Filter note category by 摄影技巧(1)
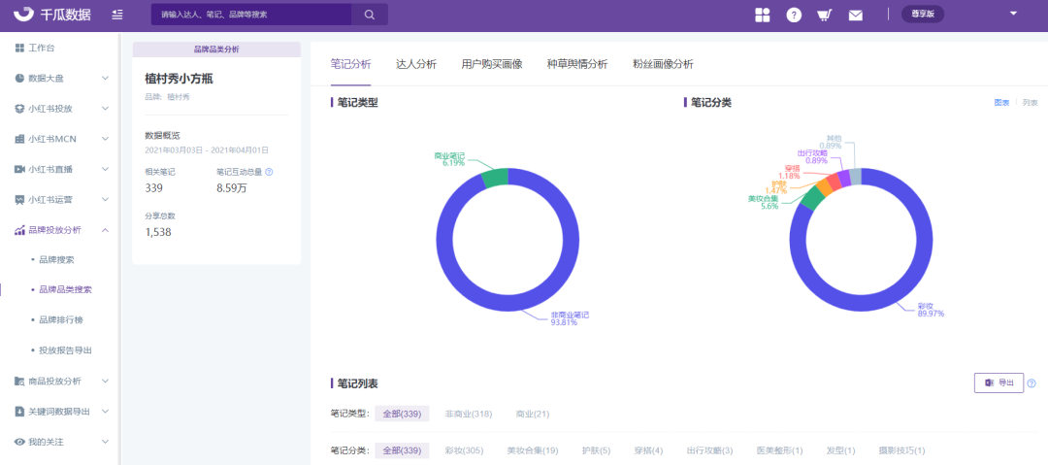 (901, 451)
